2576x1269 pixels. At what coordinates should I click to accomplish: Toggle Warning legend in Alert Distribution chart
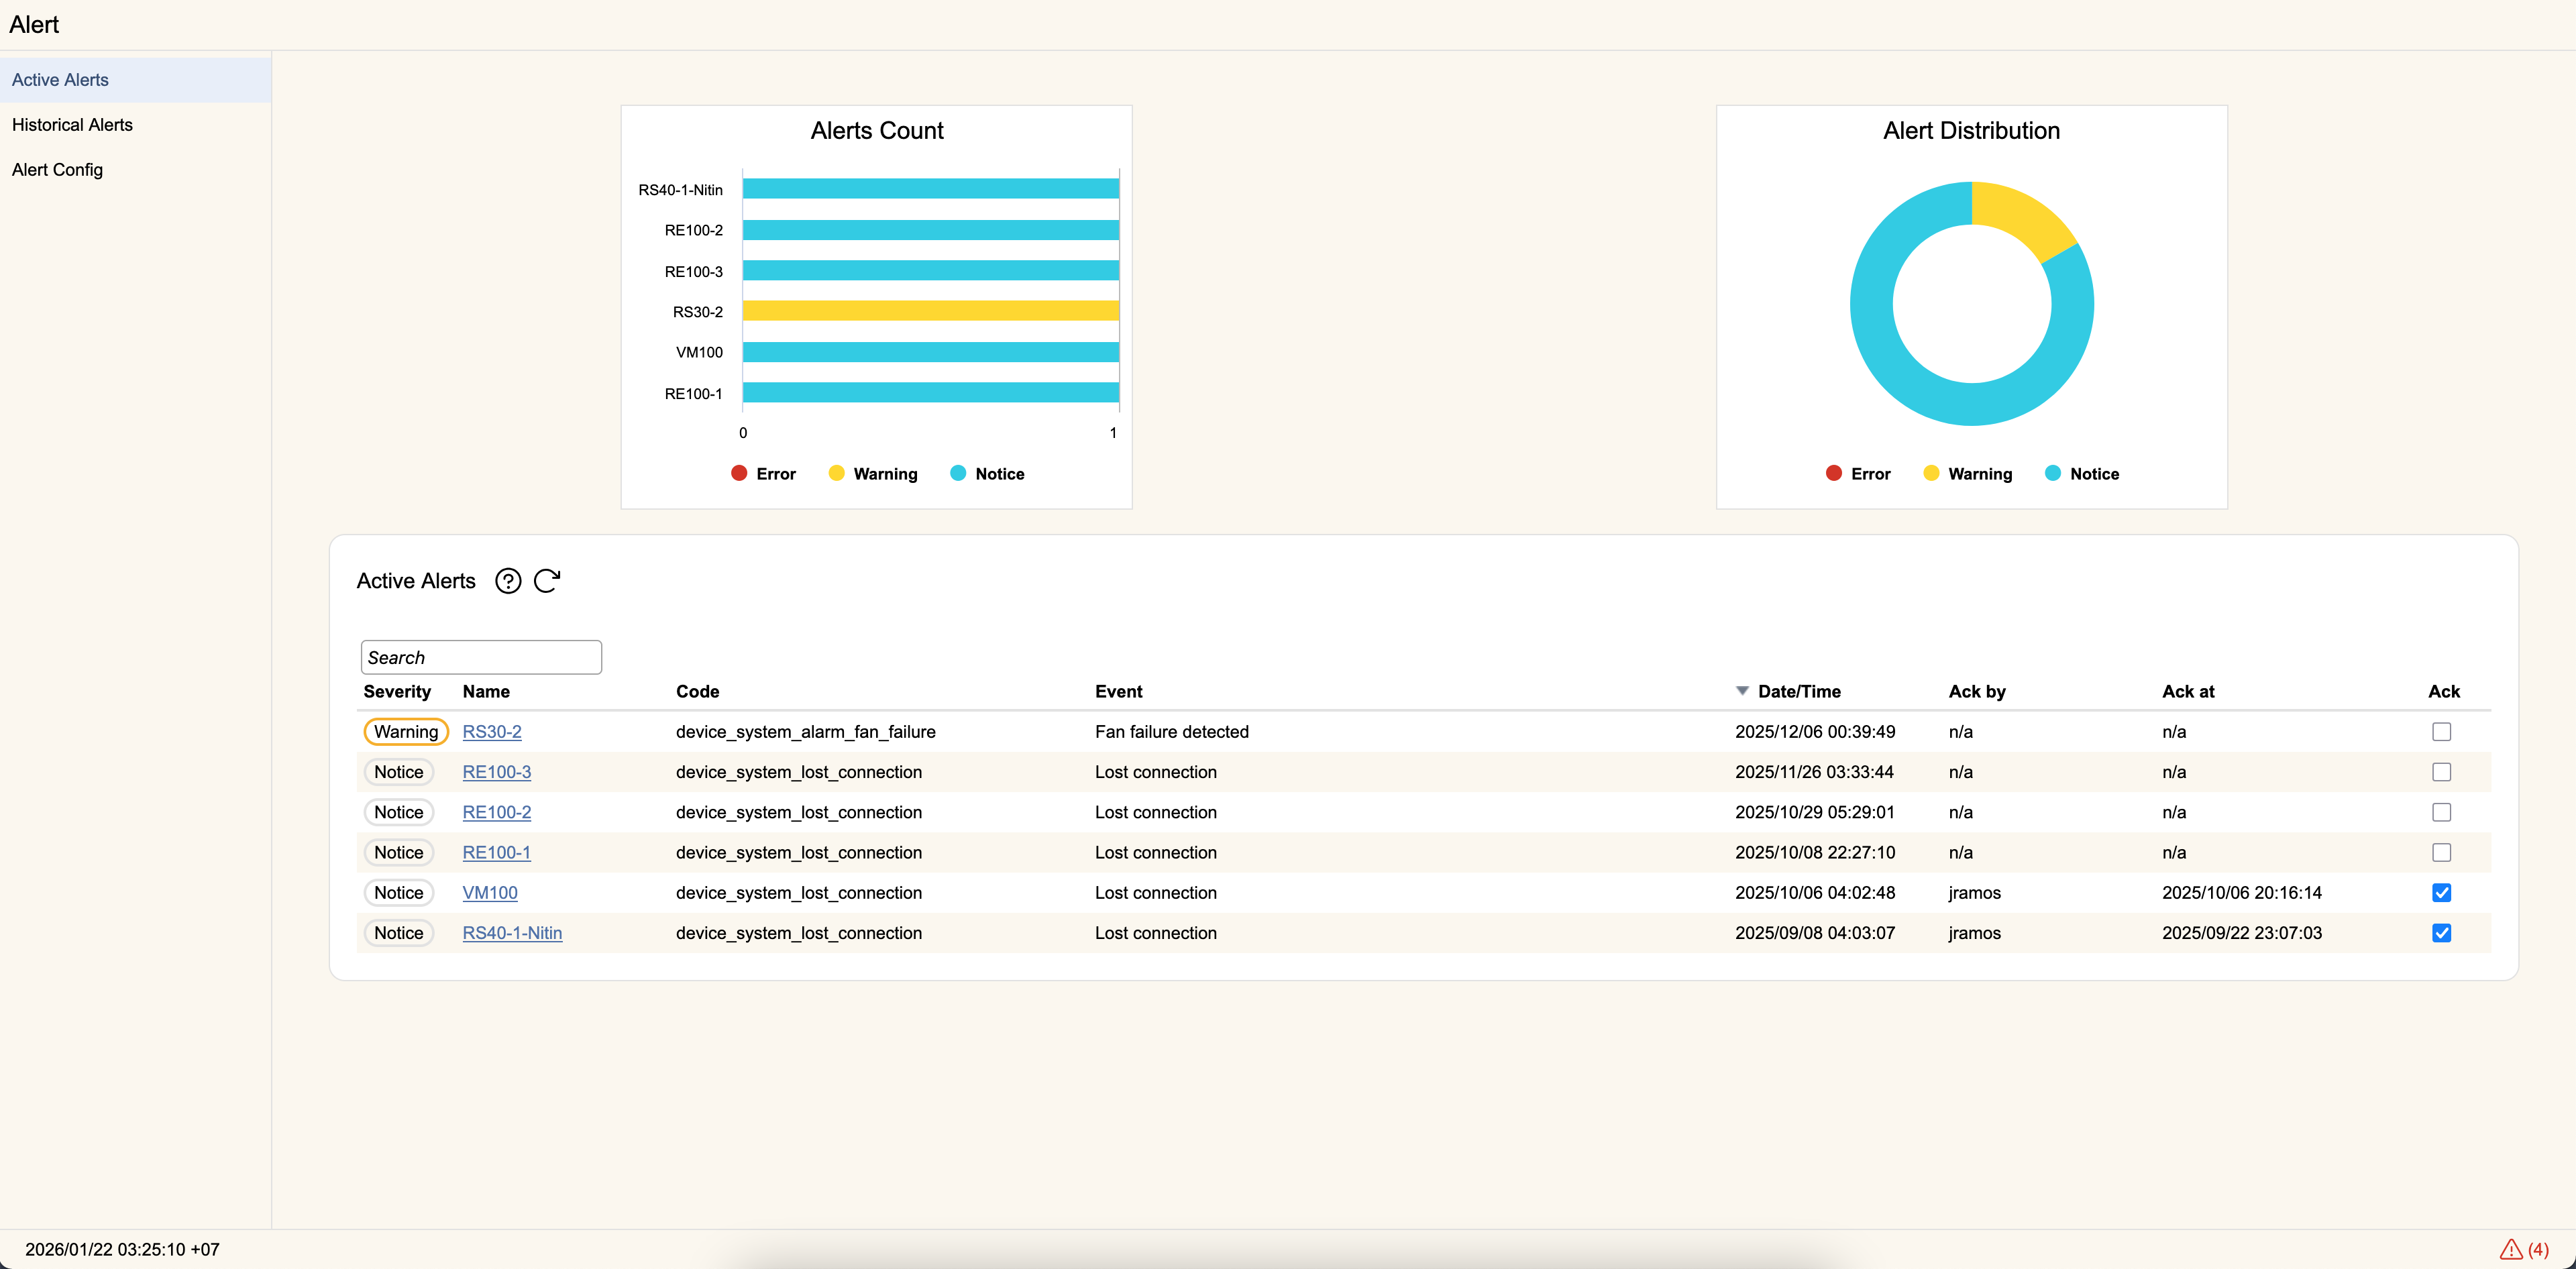(1968, 474)
